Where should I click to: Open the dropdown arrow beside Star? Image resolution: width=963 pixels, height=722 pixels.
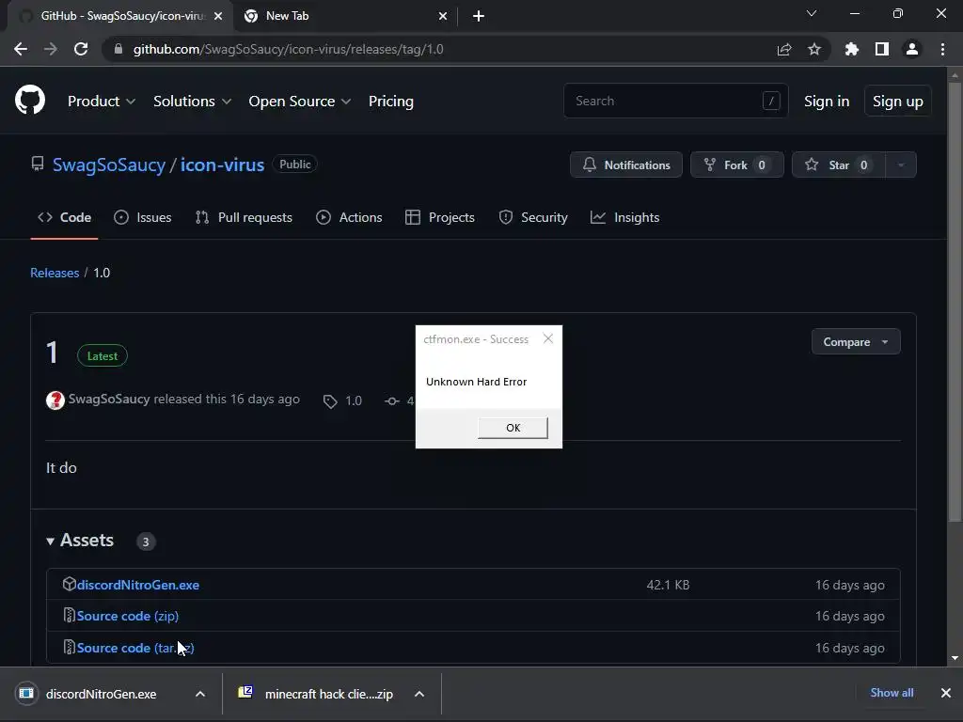[x=901, y=165]
